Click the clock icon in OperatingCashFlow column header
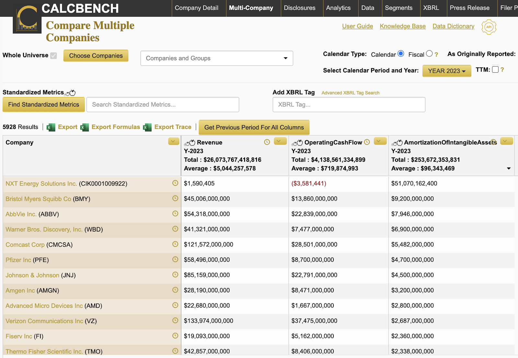The image size is (518, 358). click(x=367, y=142)
